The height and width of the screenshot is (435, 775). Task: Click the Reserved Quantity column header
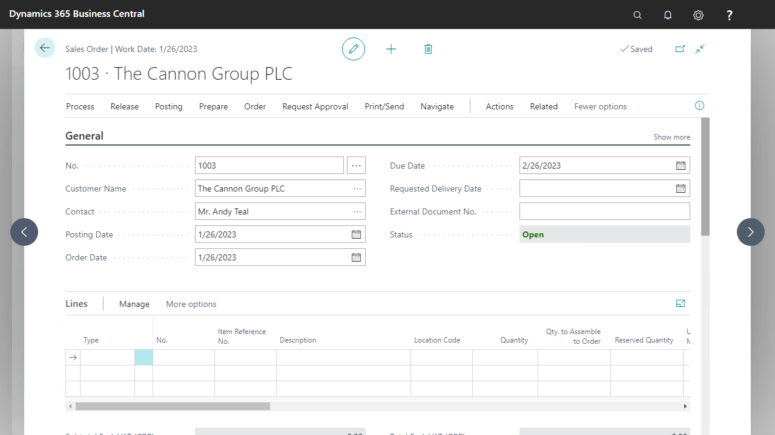644,340
